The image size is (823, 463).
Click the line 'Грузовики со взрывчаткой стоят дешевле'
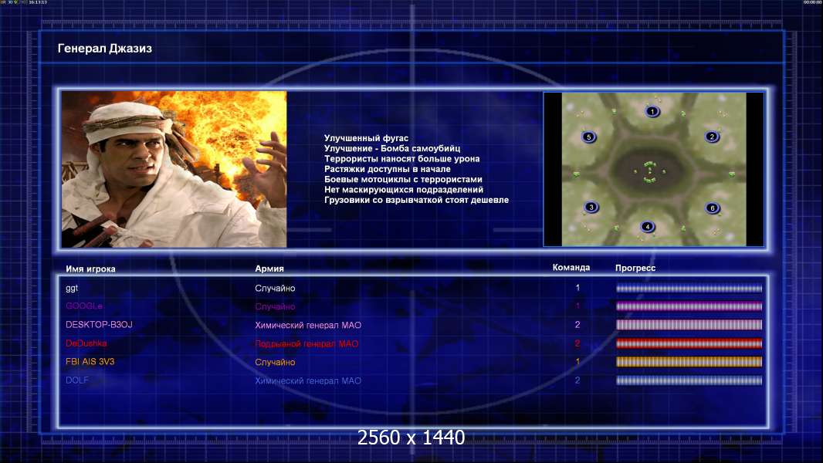coord(416,200)
